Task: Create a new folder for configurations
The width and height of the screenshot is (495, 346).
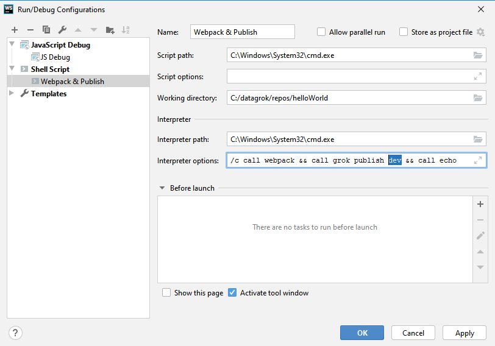Action: [110, 30]
